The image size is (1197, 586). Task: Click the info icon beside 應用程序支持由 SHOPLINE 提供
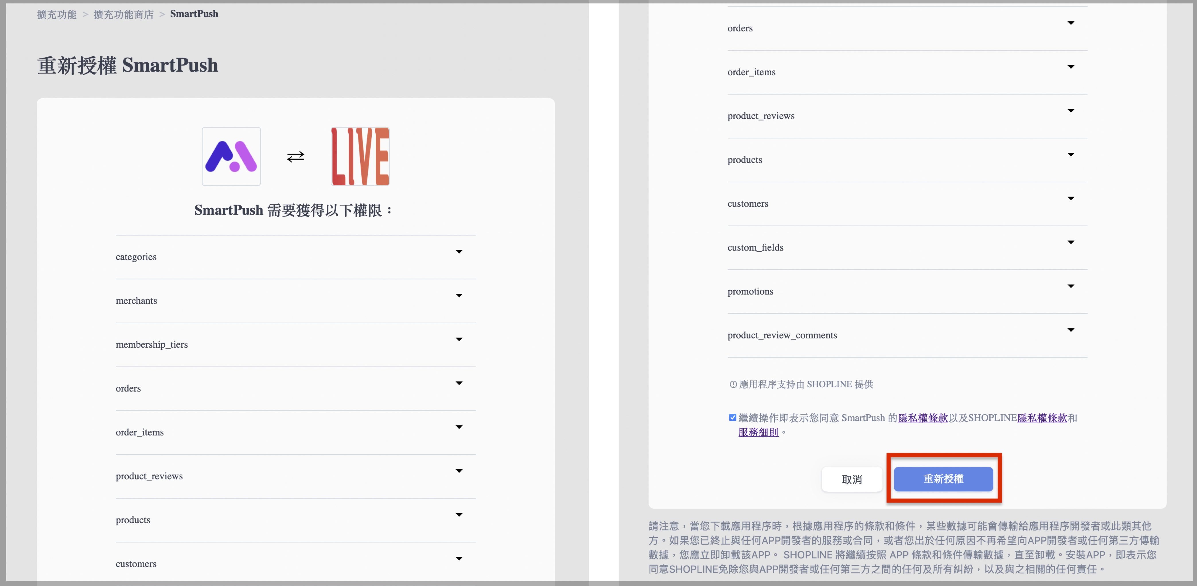pos(733,385)
